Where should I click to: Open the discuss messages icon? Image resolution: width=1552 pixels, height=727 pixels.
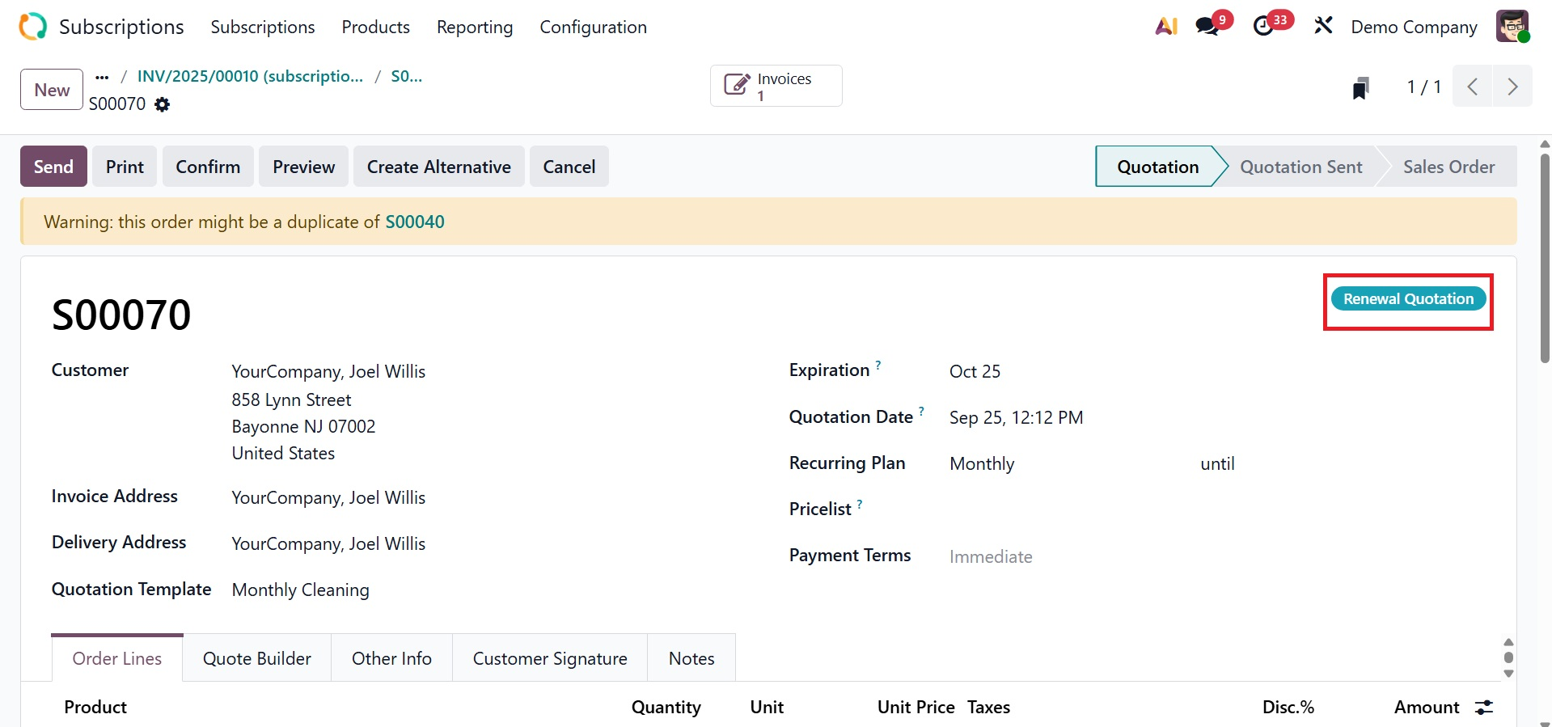(1207, 27)
